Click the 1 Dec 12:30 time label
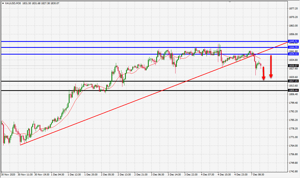The image size is (300, 178). pos(74,175)
